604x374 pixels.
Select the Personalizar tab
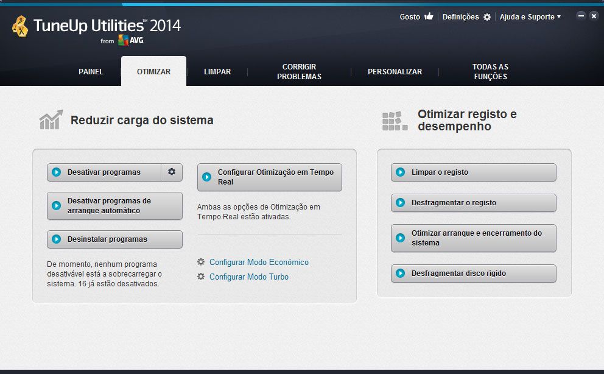coord(395,72)
